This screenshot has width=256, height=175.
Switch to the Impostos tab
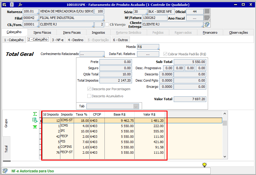(98, 33)
